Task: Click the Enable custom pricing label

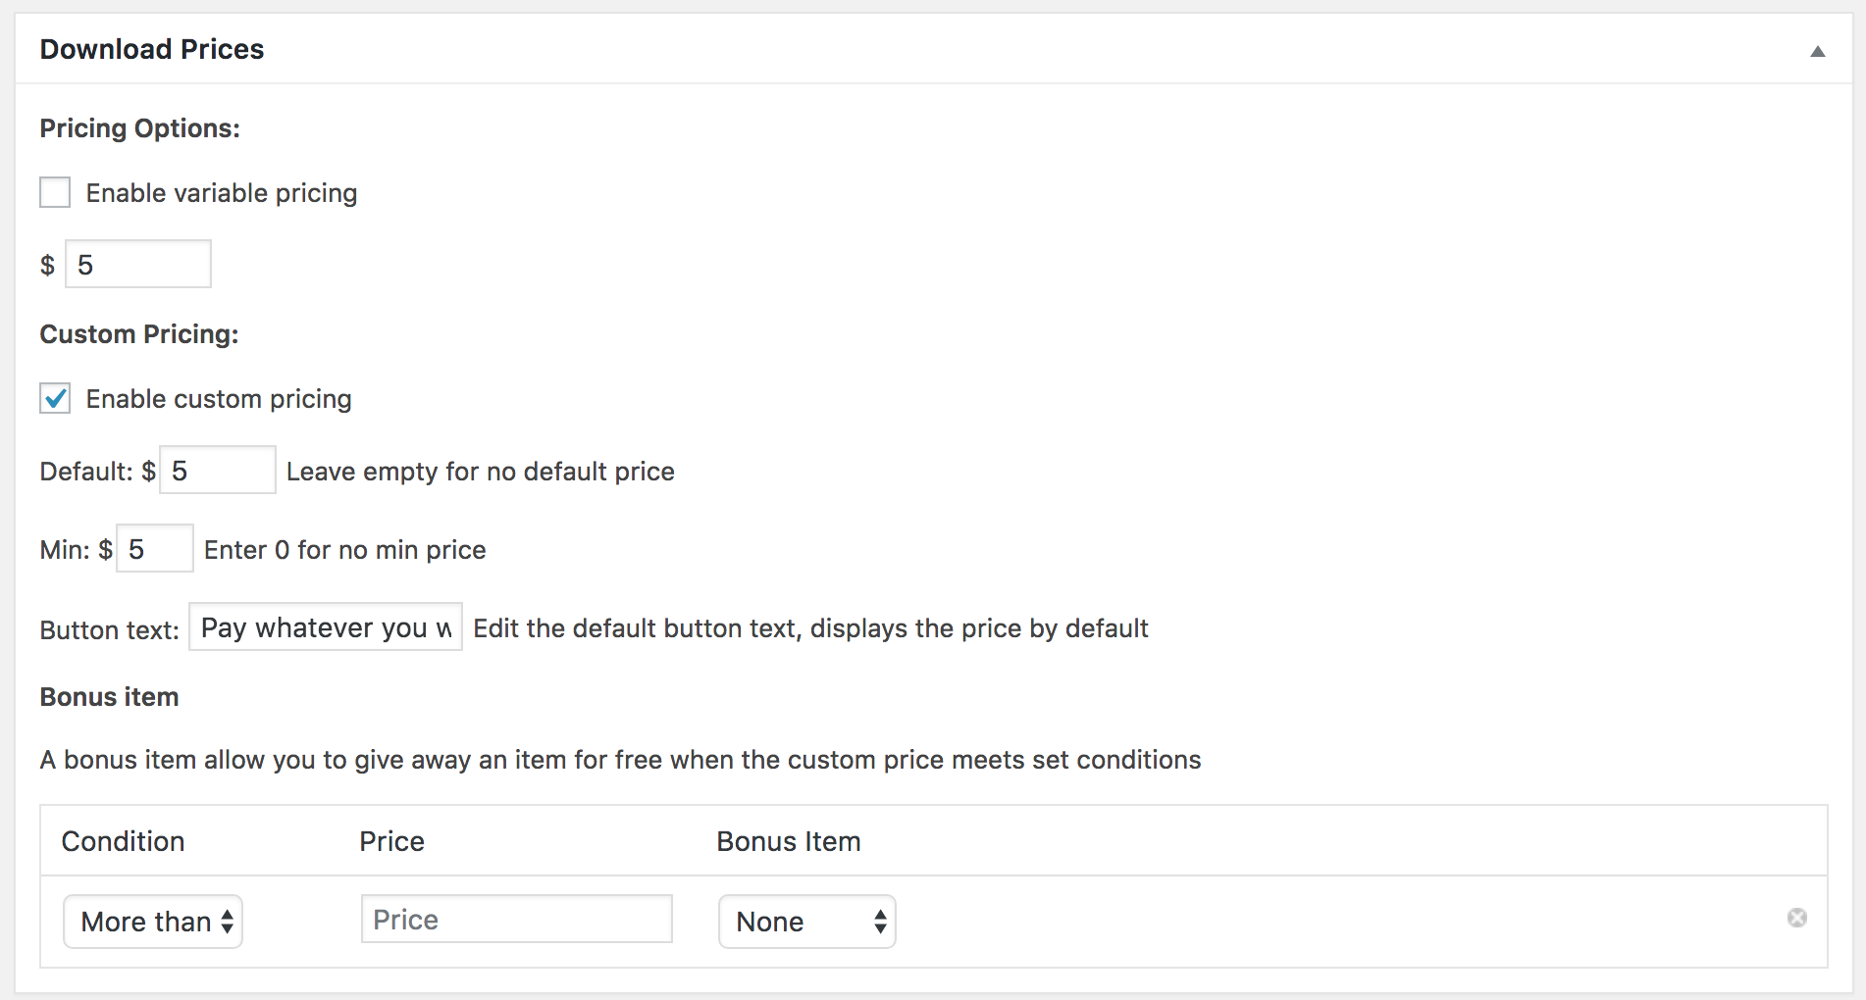Action: [x=219, y=399]
